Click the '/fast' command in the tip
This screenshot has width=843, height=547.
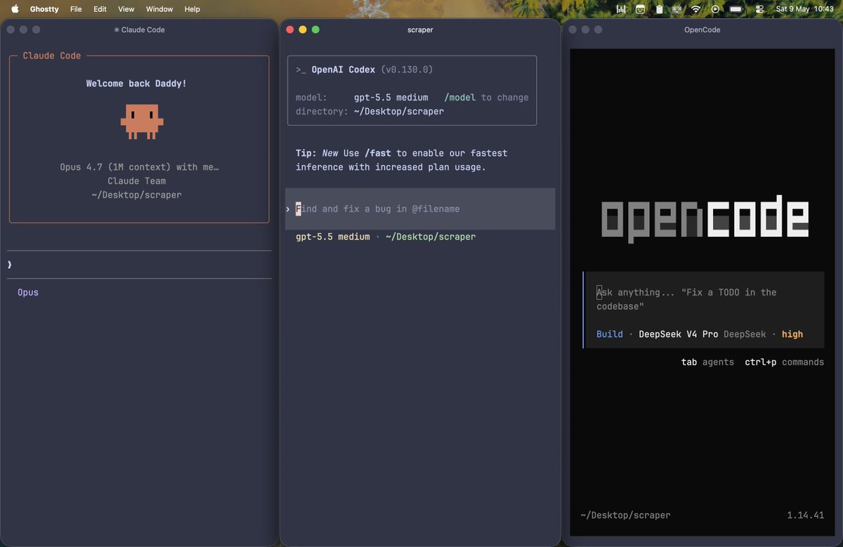coord(378,153)
